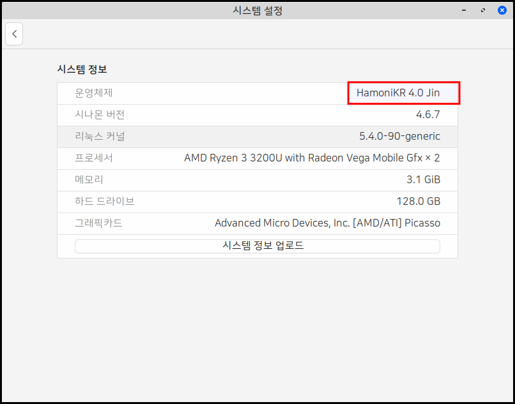Select the 128.0 GB value
This screenshot has width=515, height=404.
(x=419, y=202)
